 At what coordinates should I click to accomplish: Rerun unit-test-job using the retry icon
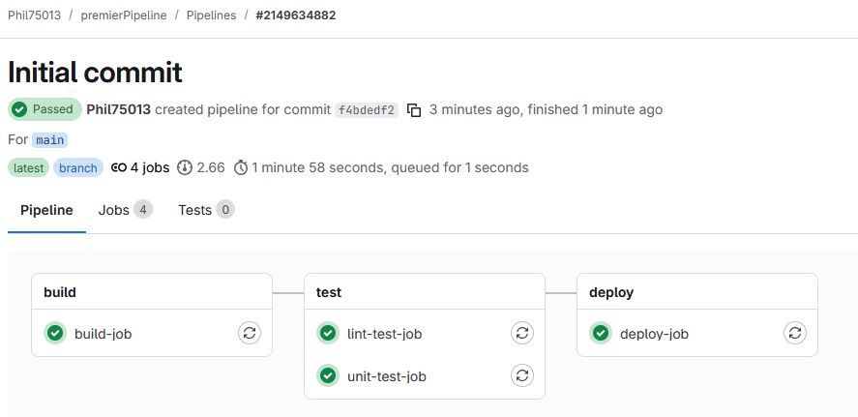point(522,375)
